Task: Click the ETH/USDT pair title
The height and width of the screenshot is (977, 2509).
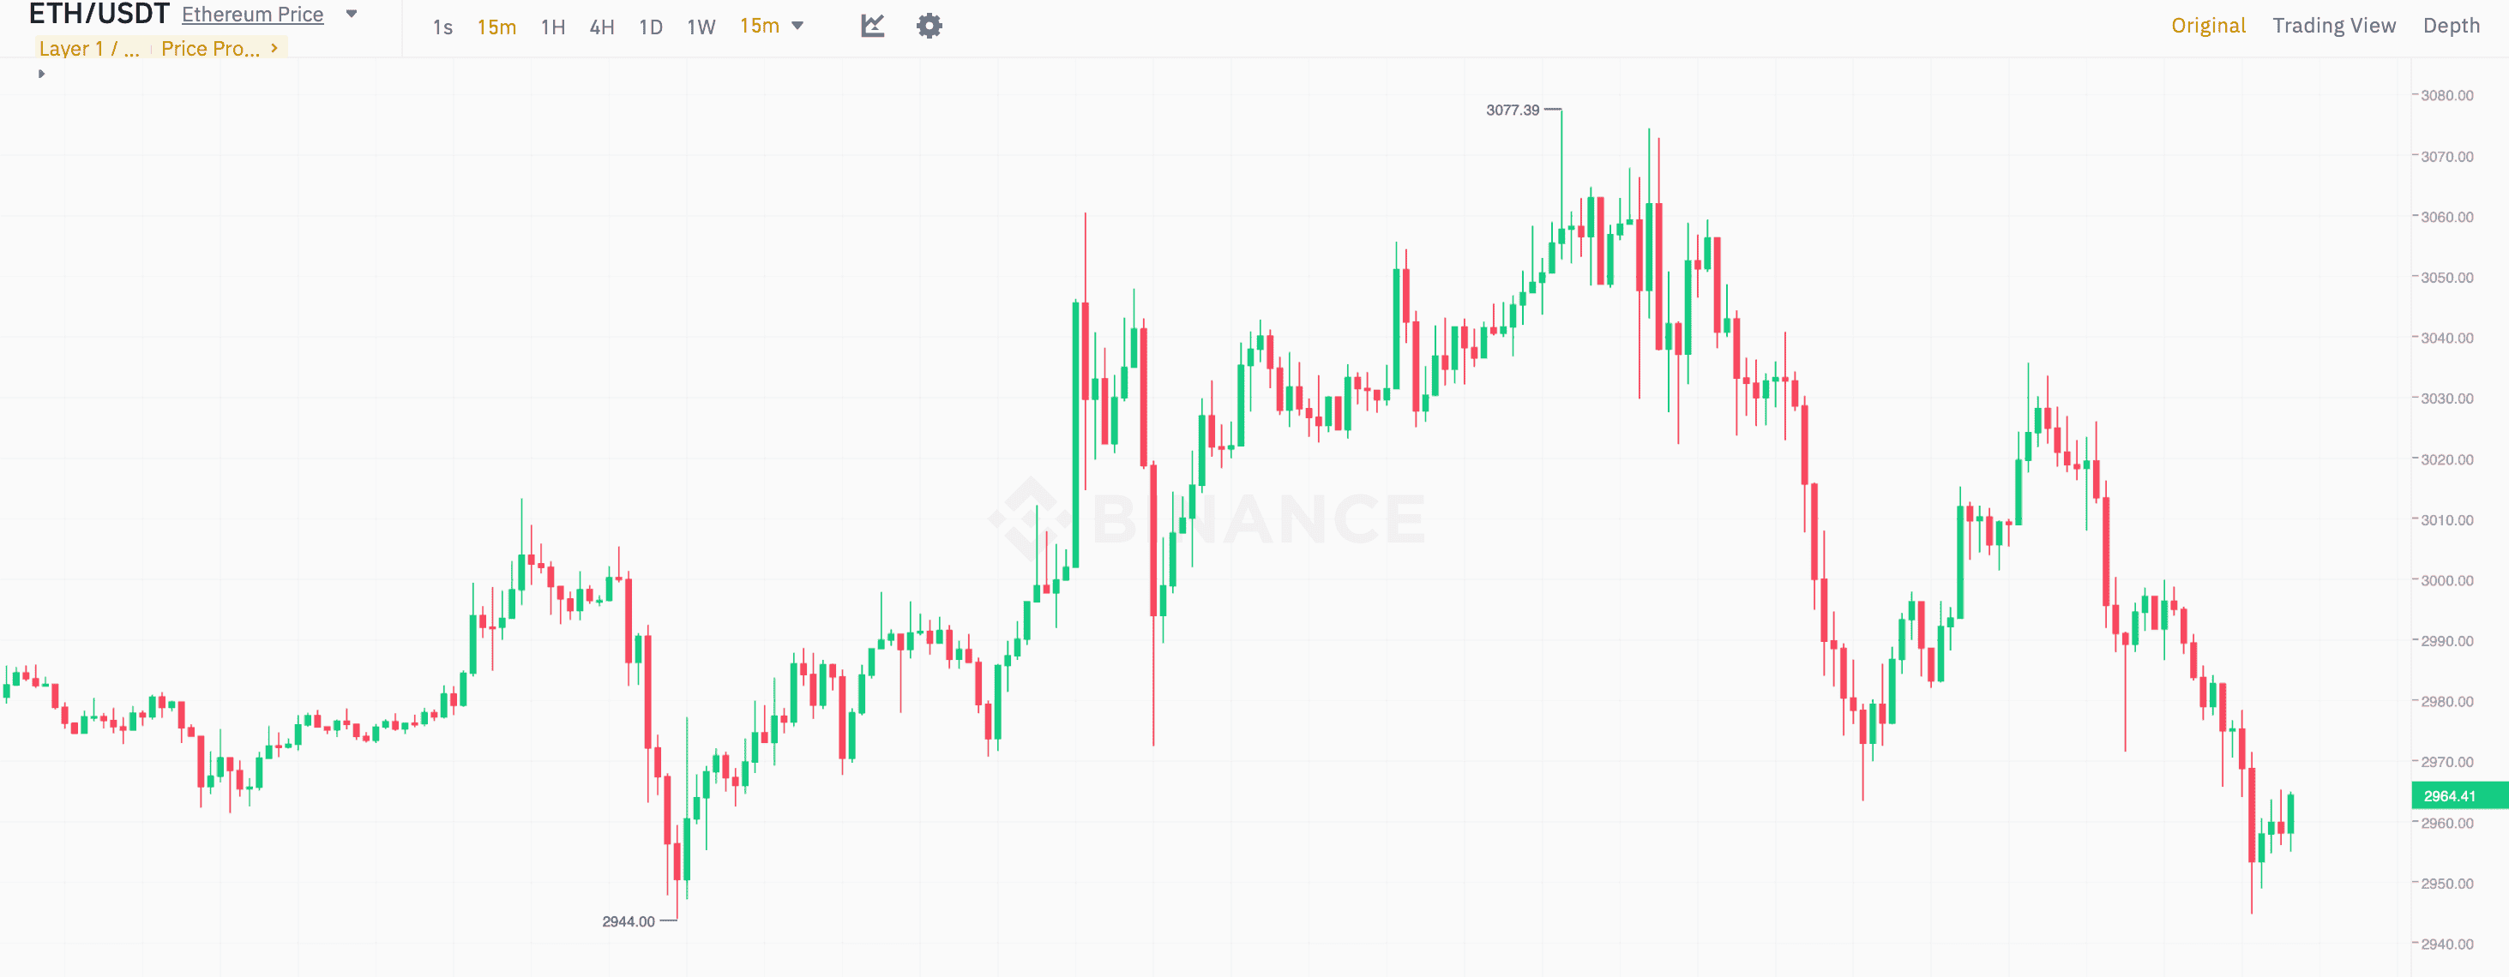Action: pyautogui.click(x=99, y=15)
